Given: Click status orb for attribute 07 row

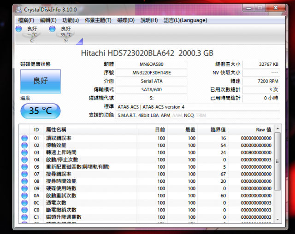Looking at the screenshot, I should (24, 174).
